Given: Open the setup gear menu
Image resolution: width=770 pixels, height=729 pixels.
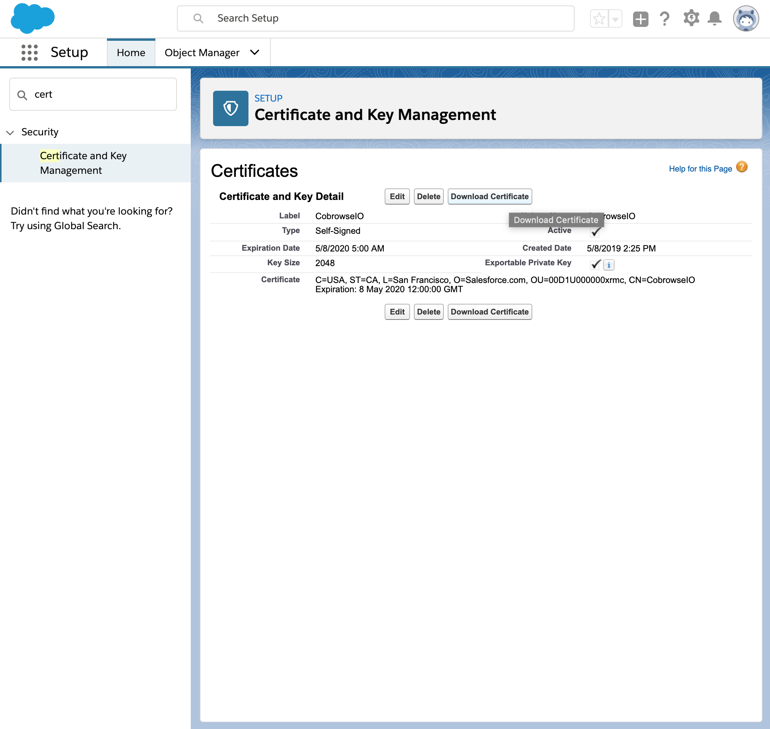Looking at the screenshot, I should pos(691,18).
